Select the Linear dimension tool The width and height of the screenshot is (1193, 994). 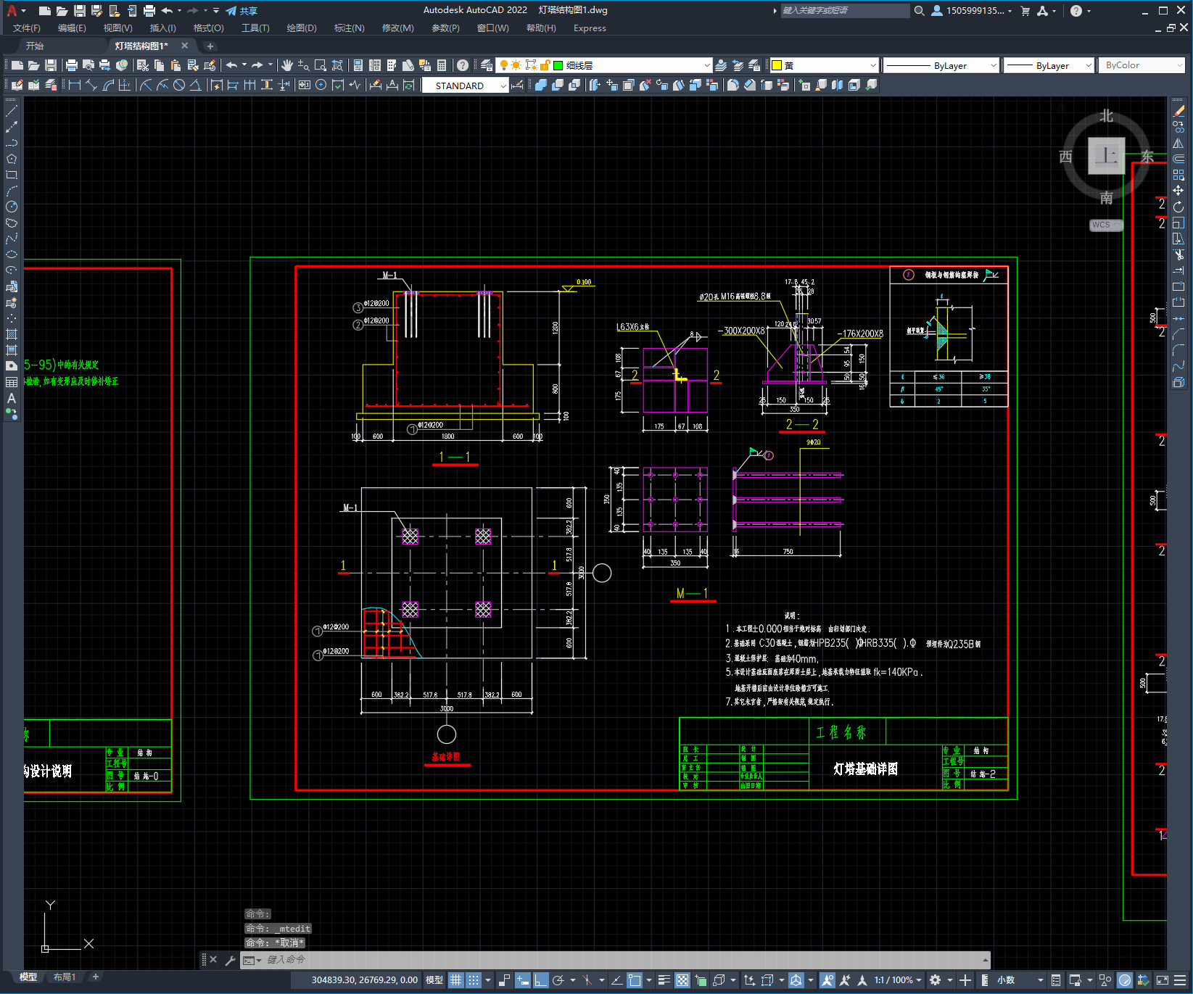tap(75, 85)
